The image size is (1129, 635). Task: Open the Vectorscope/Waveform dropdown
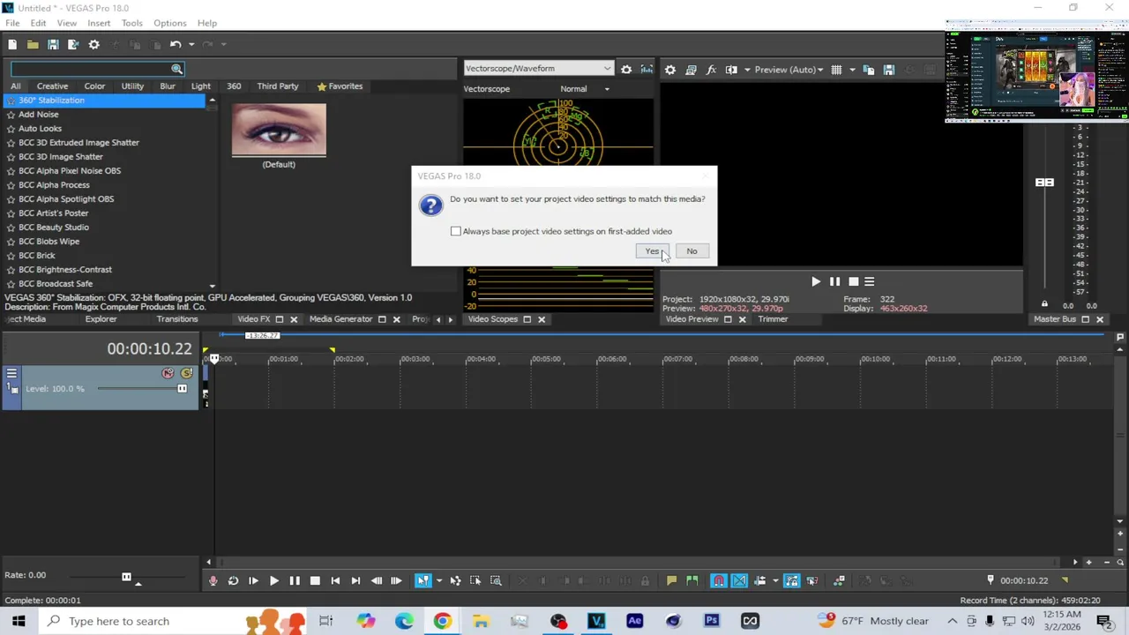pyautogui.click(x=538, y=68)
